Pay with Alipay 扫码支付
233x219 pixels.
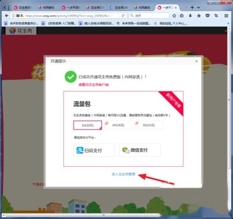tap(94, 150)
